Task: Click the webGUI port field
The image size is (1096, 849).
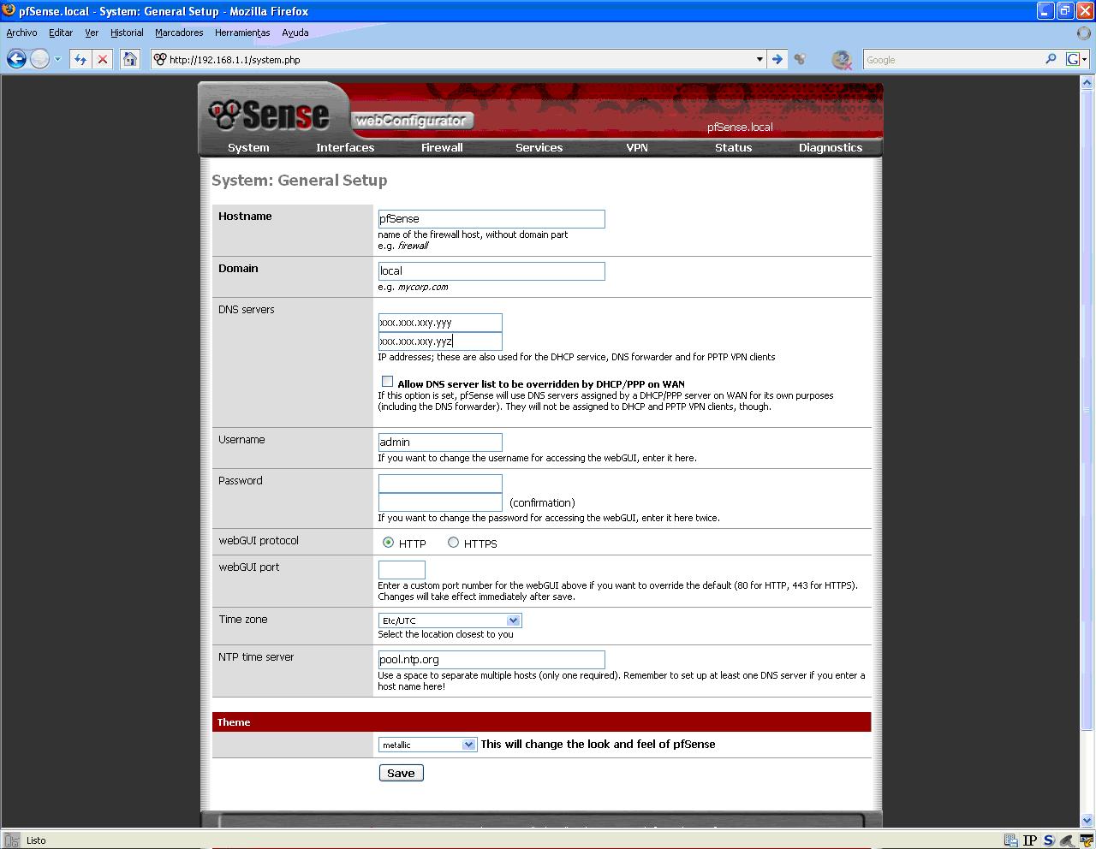Action: pos(402,570)
